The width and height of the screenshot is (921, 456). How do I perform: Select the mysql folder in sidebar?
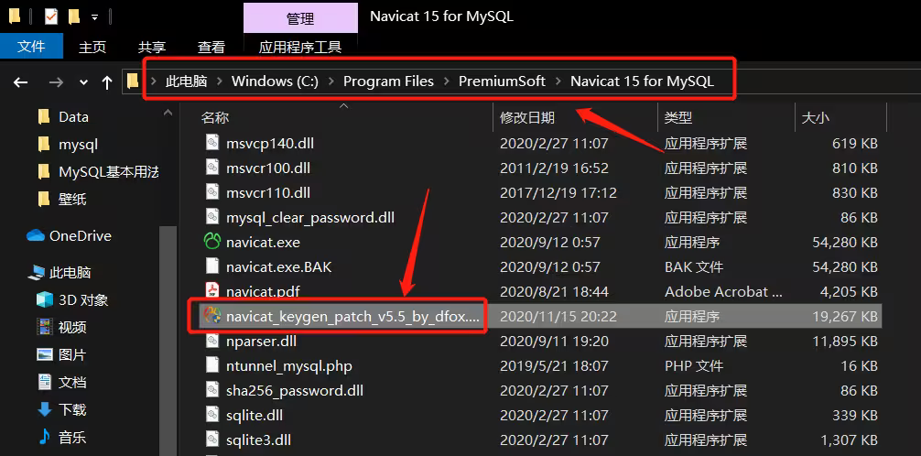[78, 144]
